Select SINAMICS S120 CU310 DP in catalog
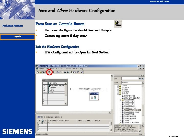184x138 pixels. click(x=133, y=110)
